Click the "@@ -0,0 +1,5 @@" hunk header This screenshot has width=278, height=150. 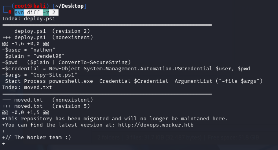[x=26, y=112]
